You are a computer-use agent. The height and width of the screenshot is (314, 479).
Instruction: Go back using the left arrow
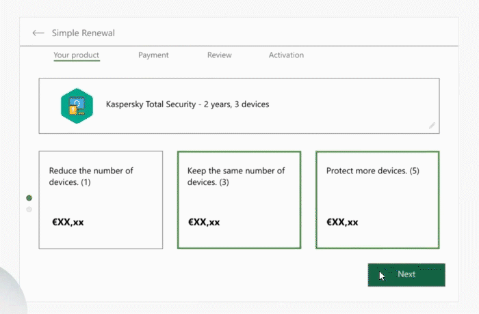click(38, 33)
